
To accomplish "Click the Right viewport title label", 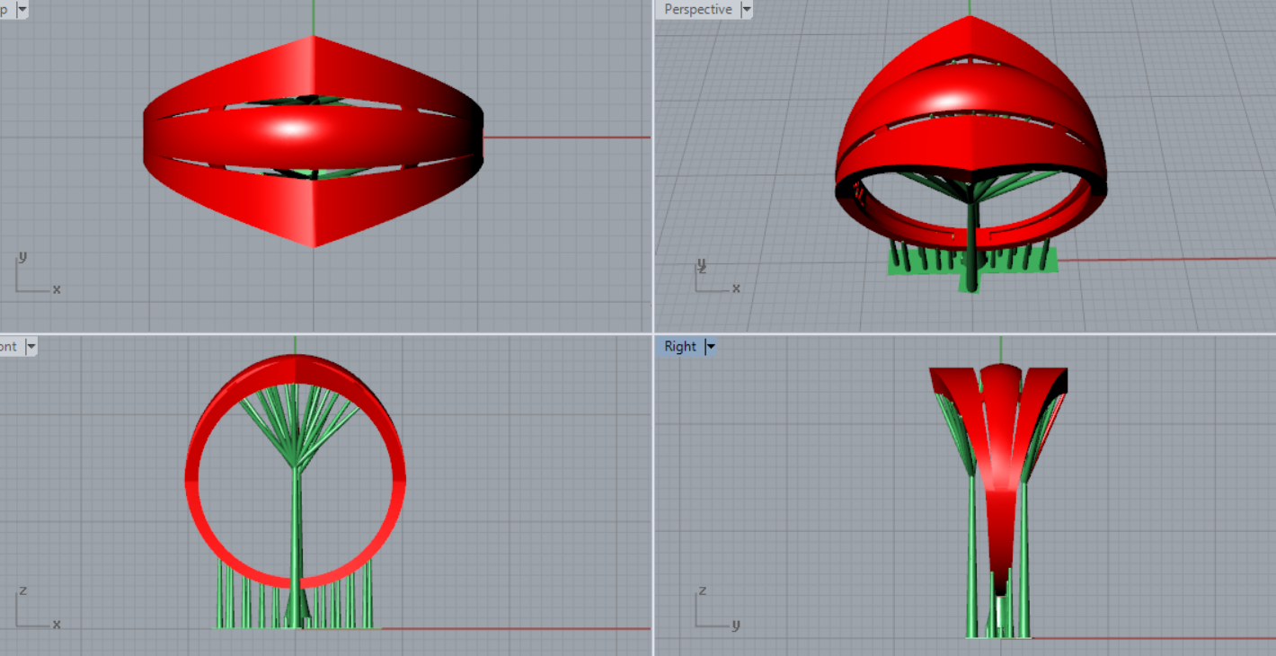I will (679, 347).
